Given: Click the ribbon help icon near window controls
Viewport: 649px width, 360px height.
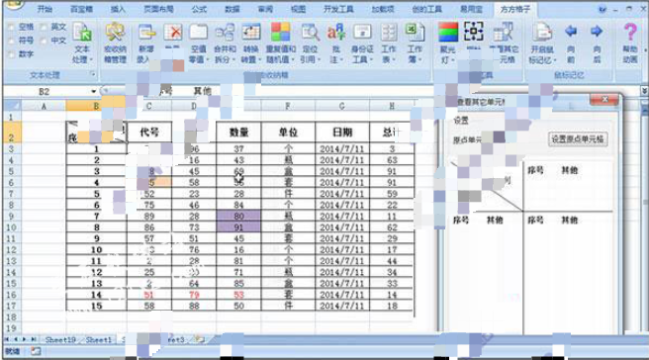Looking at the screenshot, I should (x=603, y=9).
